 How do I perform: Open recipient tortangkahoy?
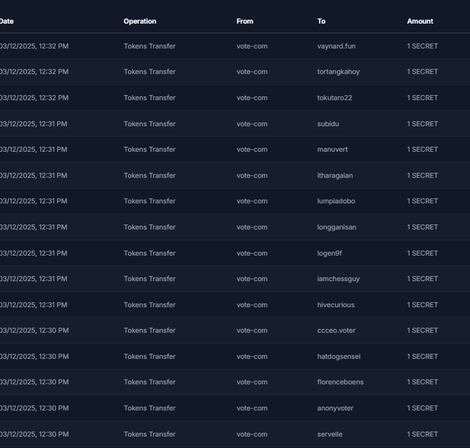(338, 72)
